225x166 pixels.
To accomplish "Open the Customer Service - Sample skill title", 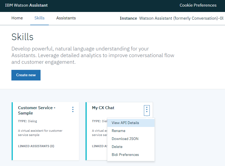I will point(37,110).
